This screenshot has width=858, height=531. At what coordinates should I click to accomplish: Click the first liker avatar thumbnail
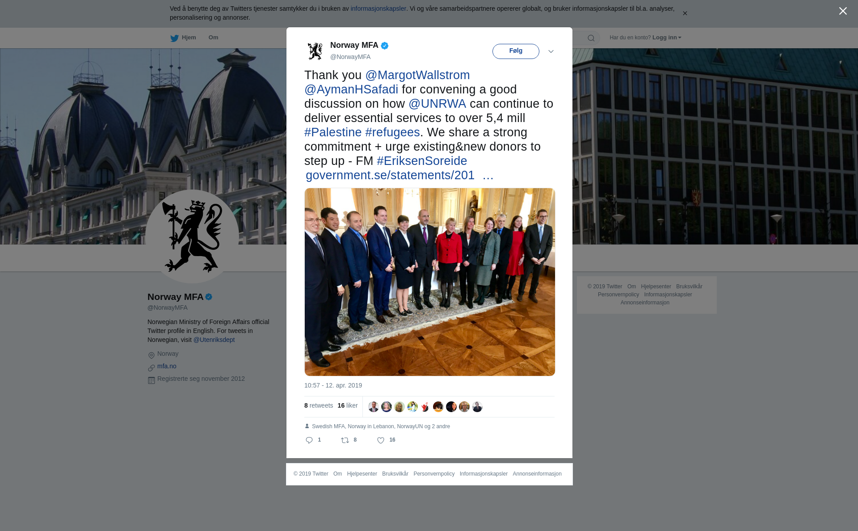(x=374, y=407)
